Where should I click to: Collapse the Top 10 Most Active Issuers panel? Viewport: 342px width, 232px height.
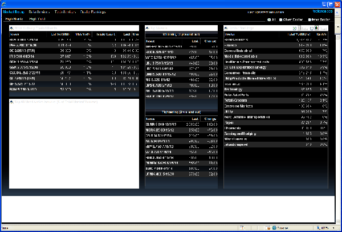(x=11, y=101)
